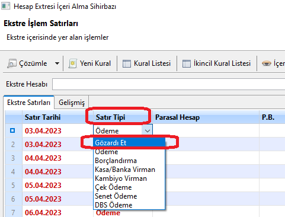Switch to the Ekstre Satırları tab
The image size is (285, 217).
[x=29, y=103]
